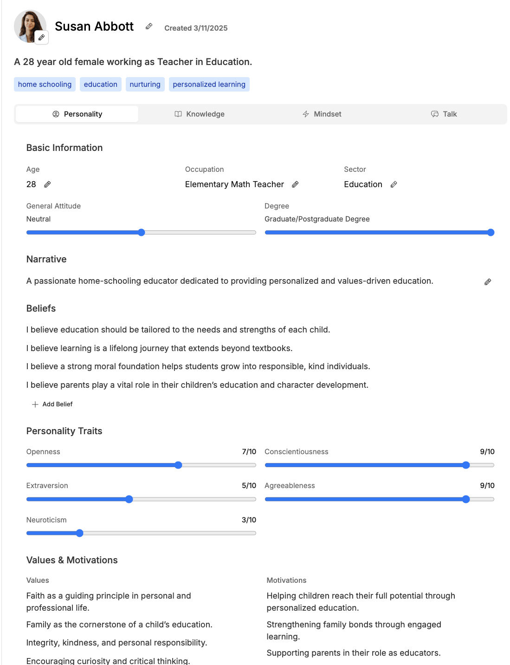The height and width of the screenshot is (665, 510).
Task: Click the edit pencil next to Education sector
Action: [394, 184]
